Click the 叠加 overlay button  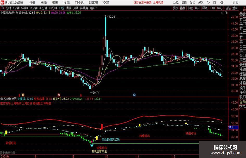pyautogui.click(x=183, y=8)
